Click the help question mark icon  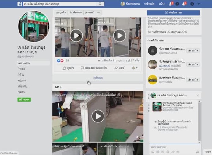click(x=192, y=4)
